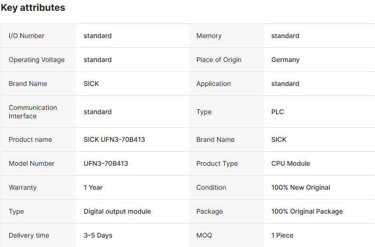Image resolution: width=375 pixels, height=247 pixels.
Task: Click the Product Type label
Action: tap(217, 163)
